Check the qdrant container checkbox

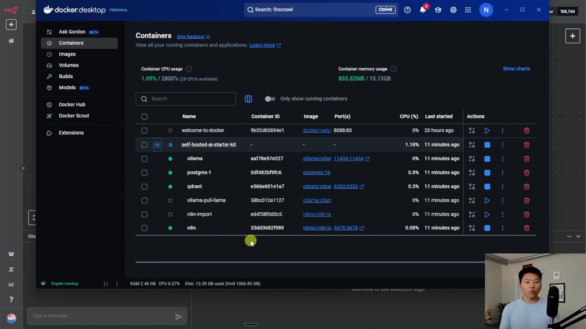(144, 187)
